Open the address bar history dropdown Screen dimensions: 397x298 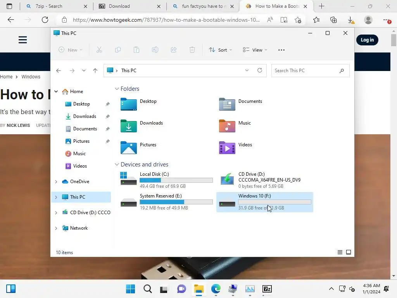(247, 70)
